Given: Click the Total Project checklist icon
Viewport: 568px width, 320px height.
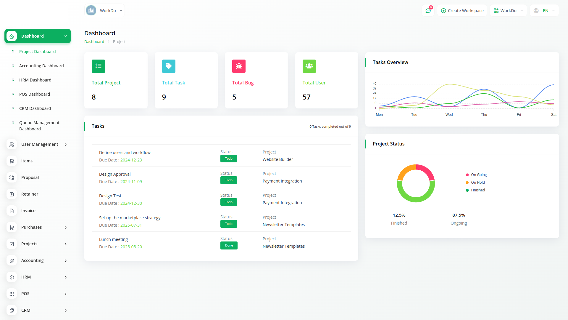Looking at the screenshot, I should 98,66.
